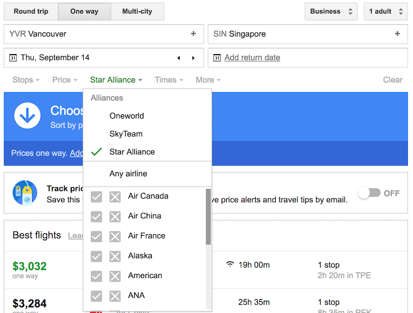The height and width of the screenshot is (313, 413).
Task: Click 2h 20m in TPE layover text
Action: click(x=344, y=275)
